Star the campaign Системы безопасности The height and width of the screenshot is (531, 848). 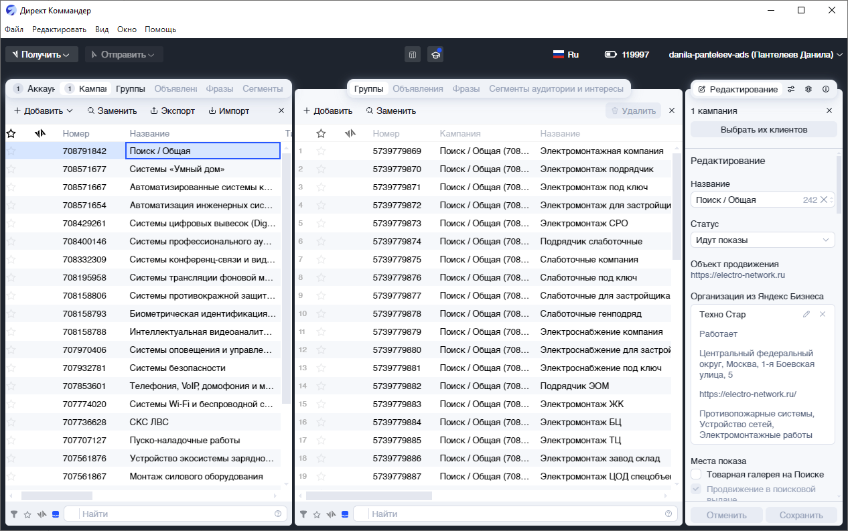tap(11, 368)
